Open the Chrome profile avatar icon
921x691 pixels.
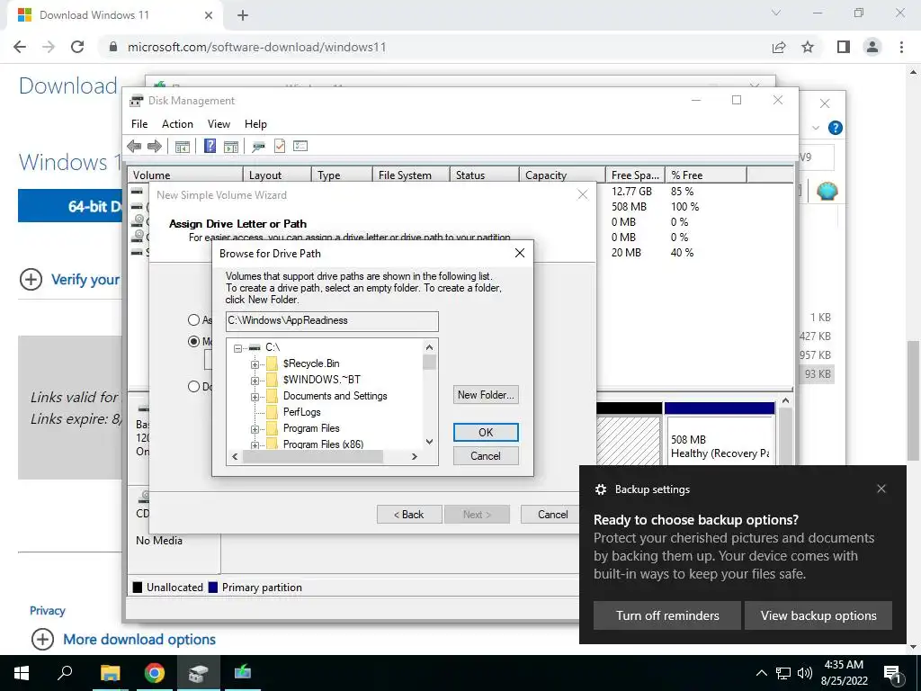[x=872, y=47]
